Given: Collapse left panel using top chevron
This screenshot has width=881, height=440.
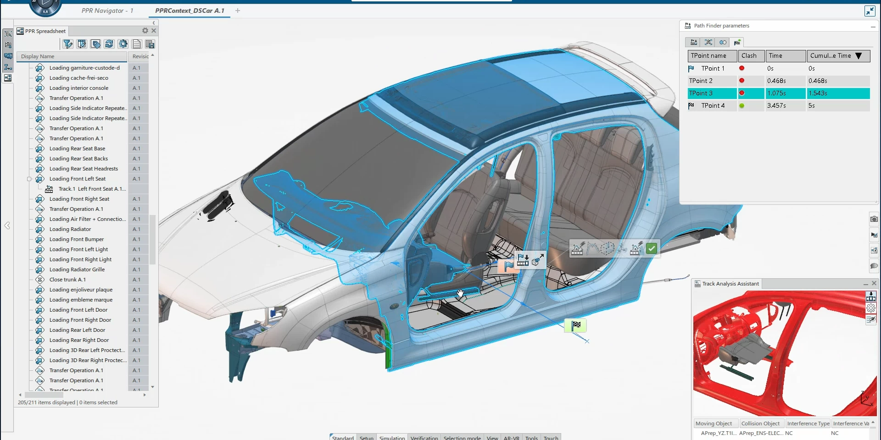Looking at the screenshot, I should coord(154,22).
